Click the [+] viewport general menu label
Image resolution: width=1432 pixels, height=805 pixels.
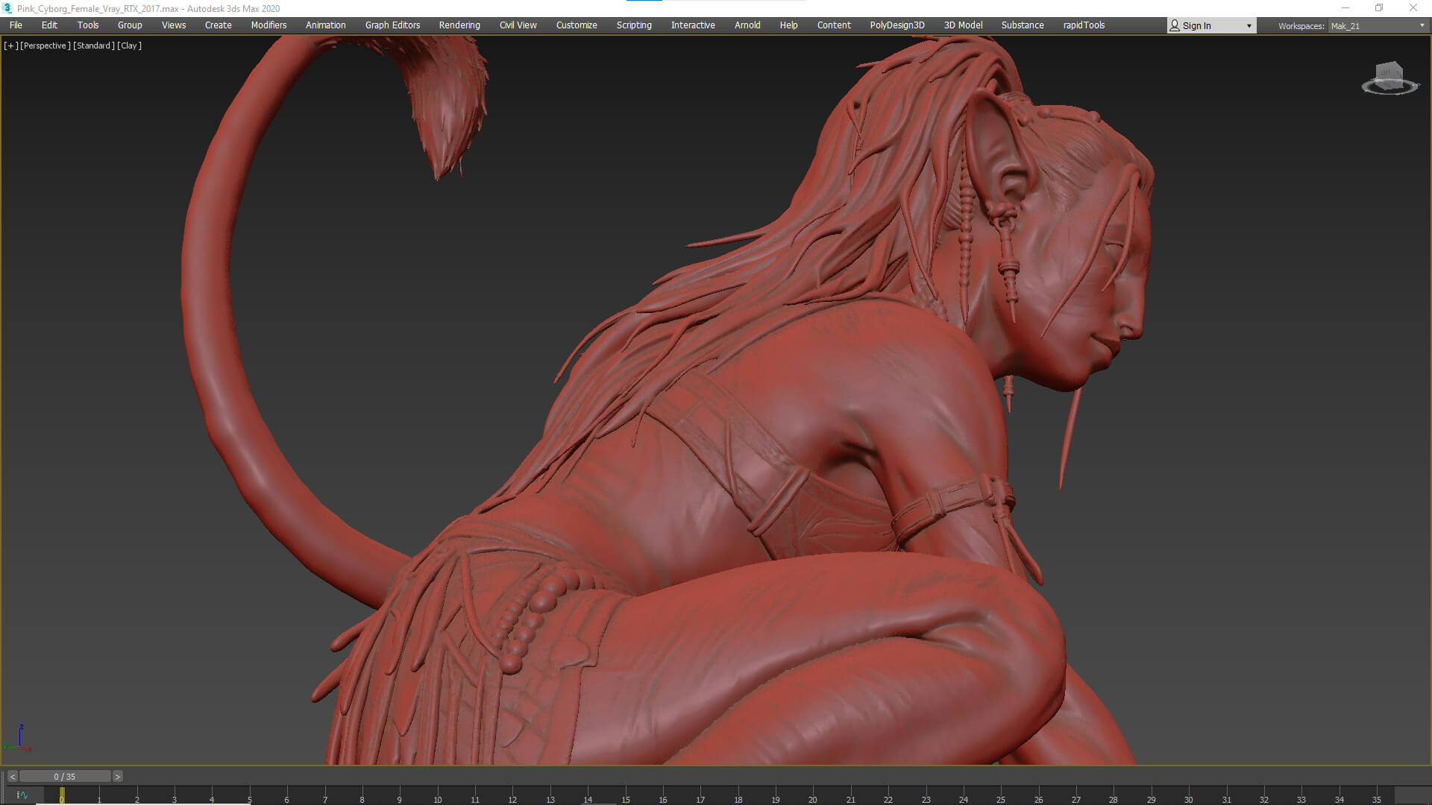[x=10, y=45]
